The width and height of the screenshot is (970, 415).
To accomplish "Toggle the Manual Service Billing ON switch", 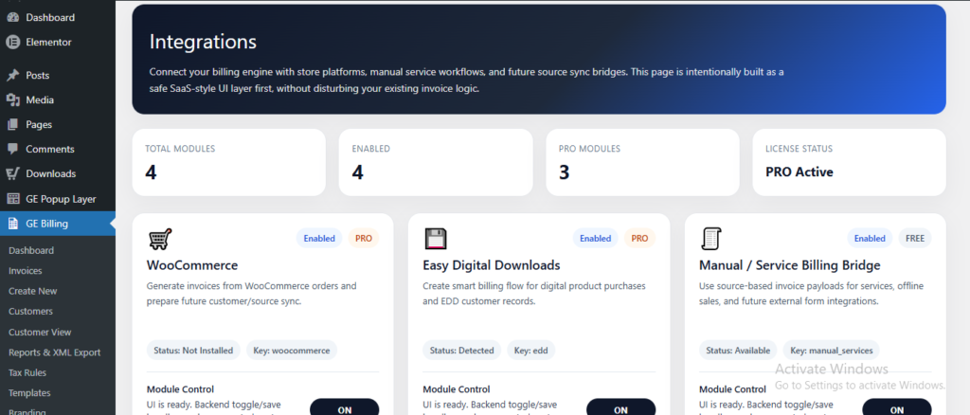I will point(897,407).
